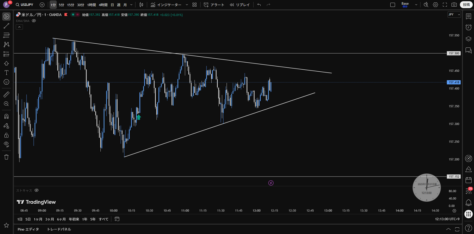This screenshot has width=474, height=234.
Task: Click the undo arrow
Action: (259, 5)
